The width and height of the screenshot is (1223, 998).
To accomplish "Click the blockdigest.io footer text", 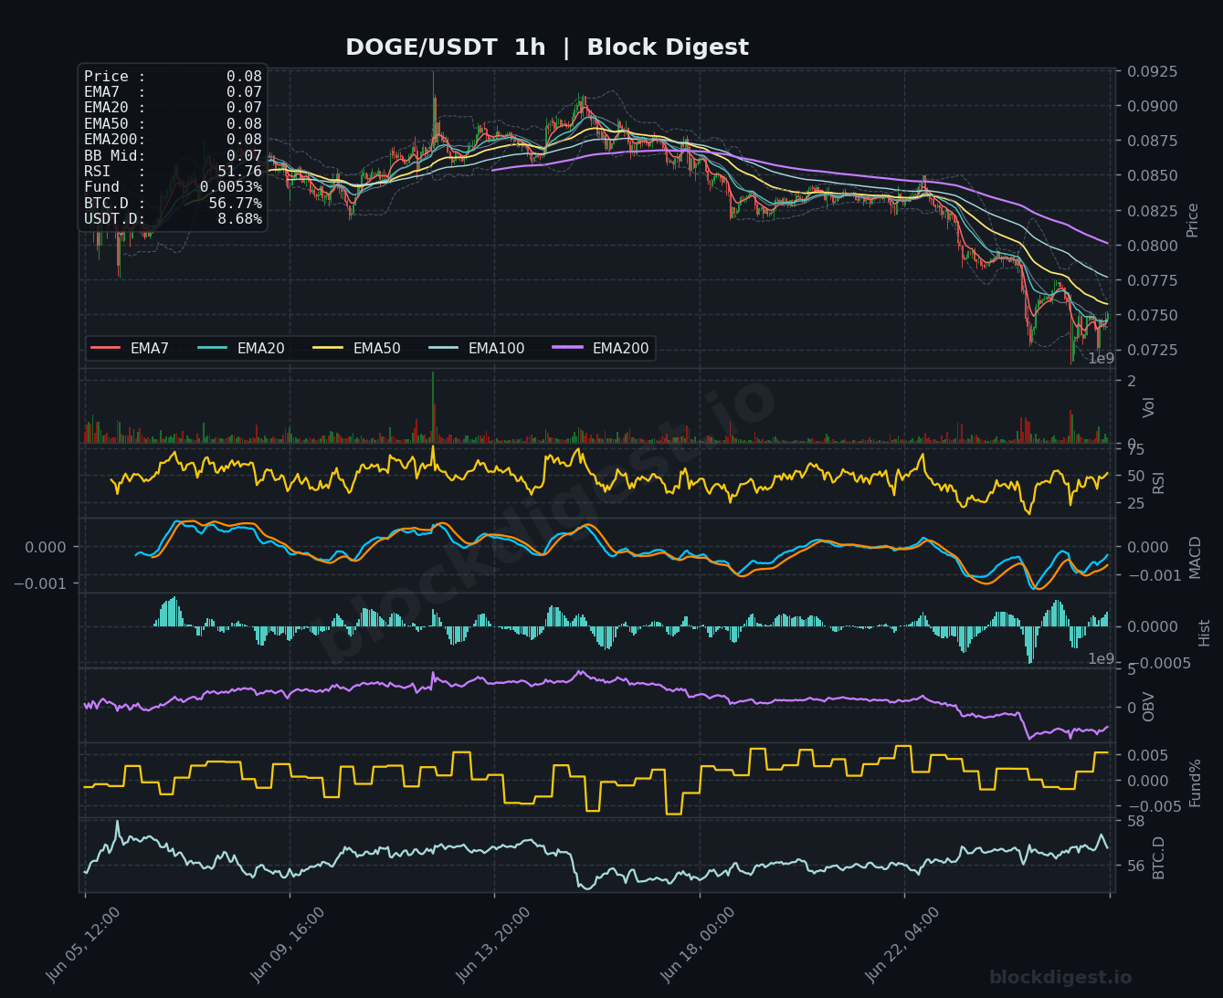I will pos(1060,978).
